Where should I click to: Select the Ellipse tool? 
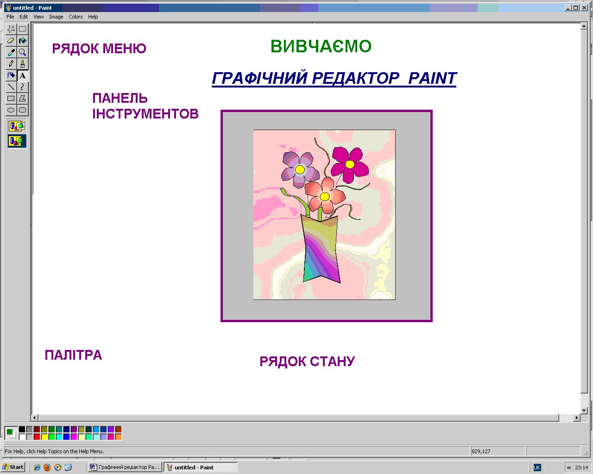pos(11,110)
